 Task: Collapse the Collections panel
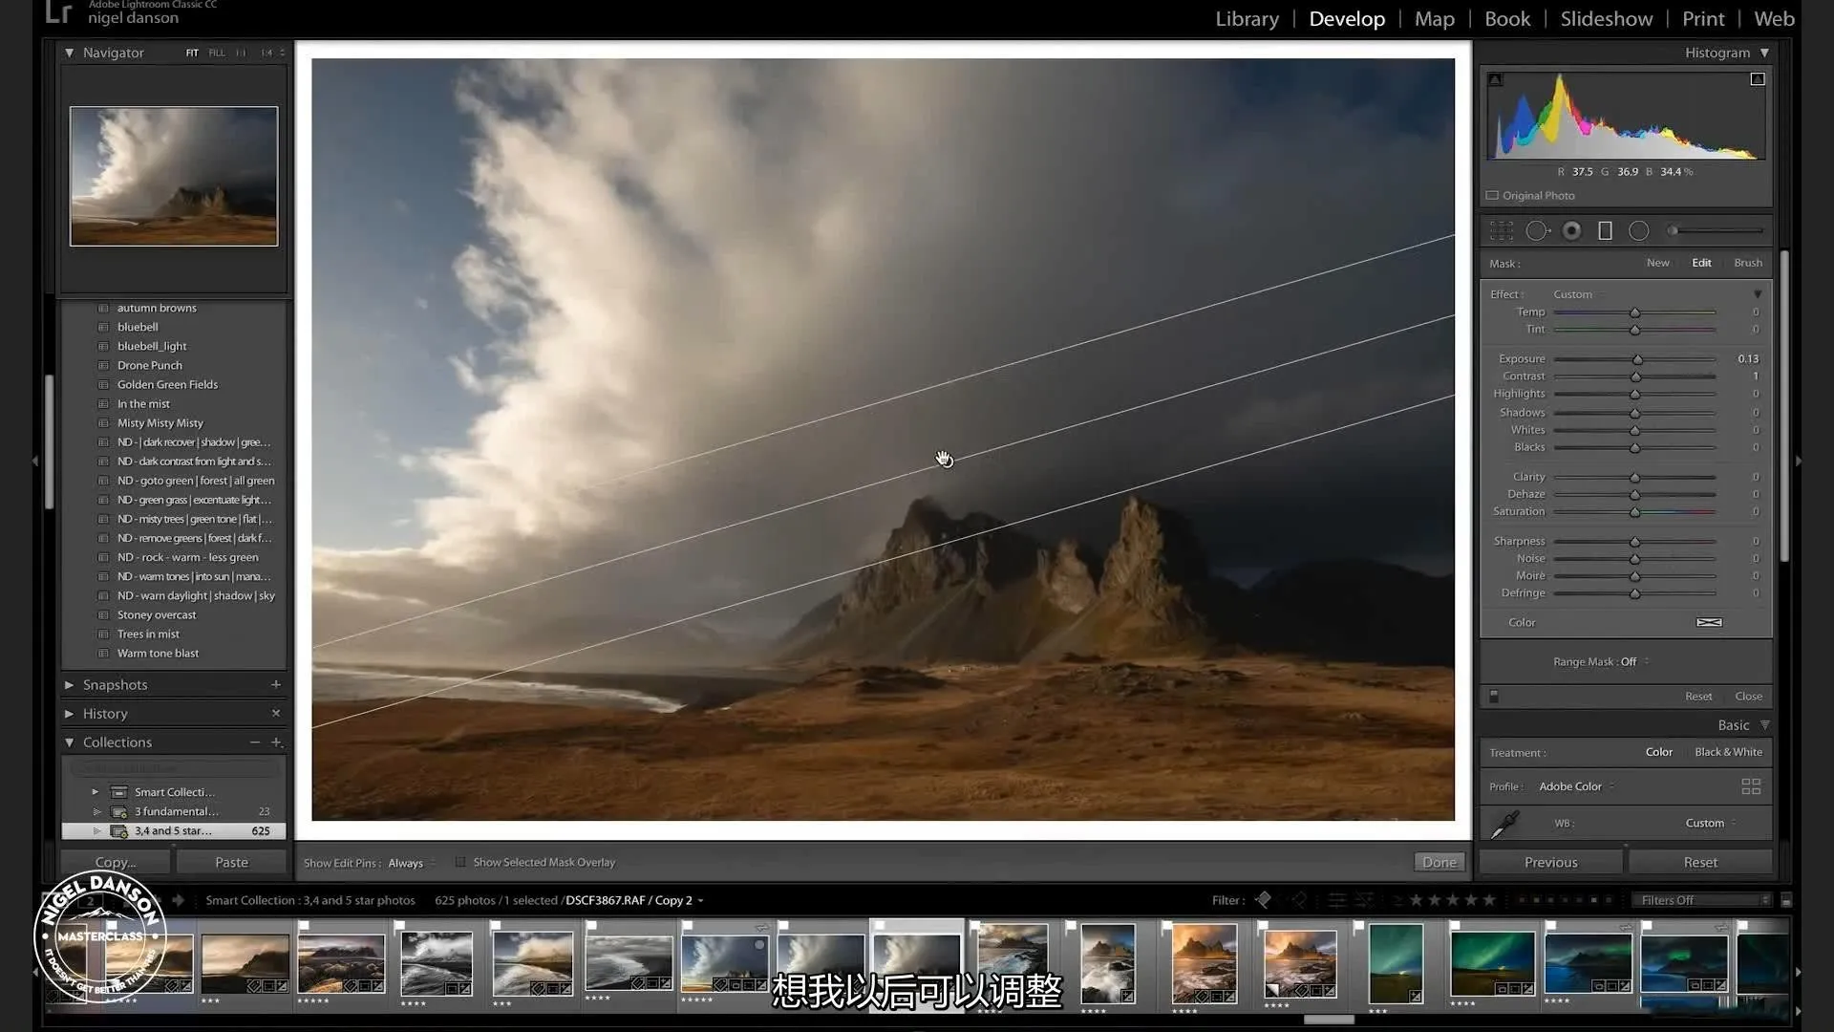[69, 742]
